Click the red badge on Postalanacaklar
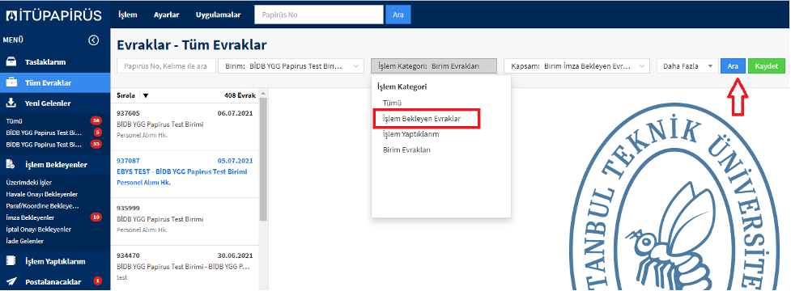 (98, 281)
